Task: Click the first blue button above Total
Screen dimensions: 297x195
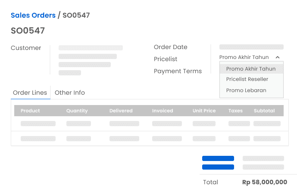Action: (x=218, y=158)
